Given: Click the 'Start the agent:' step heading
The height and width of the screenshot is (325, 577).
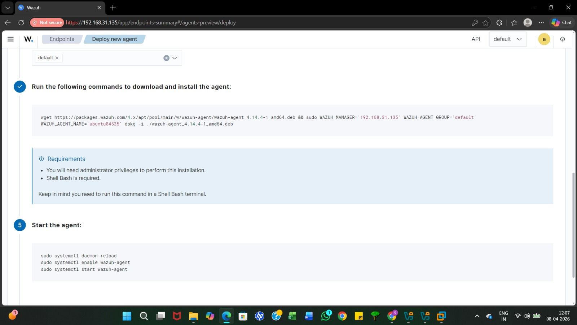Looking at the screenshot, I should point(57,225).
